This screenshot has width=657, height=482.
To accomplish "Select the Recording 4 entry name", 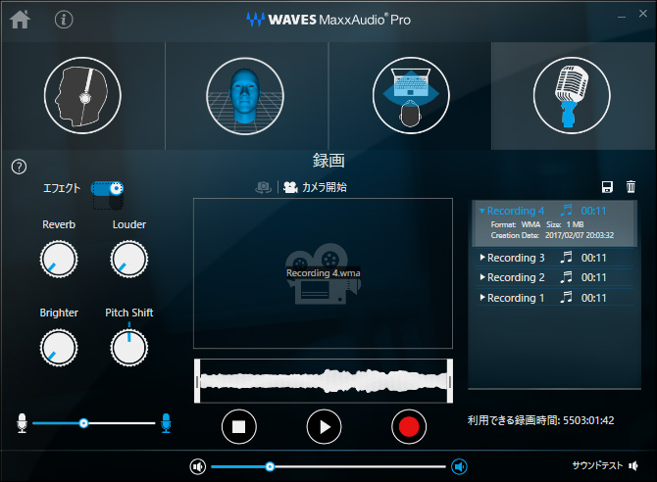I will pyautogui.click(x=516, y=211).
